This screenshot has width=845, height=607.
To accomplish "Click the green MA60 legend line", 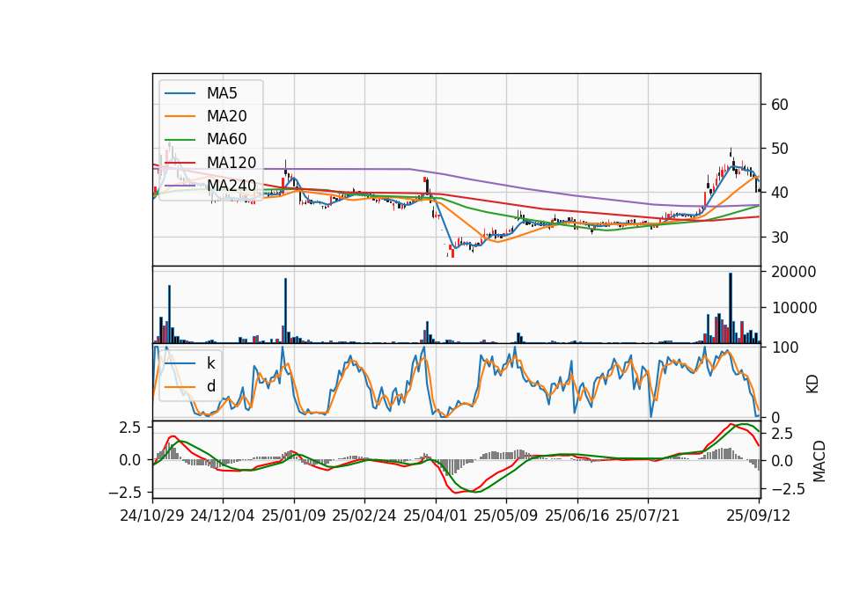I will pyautogui.click(x=180, y=140).
